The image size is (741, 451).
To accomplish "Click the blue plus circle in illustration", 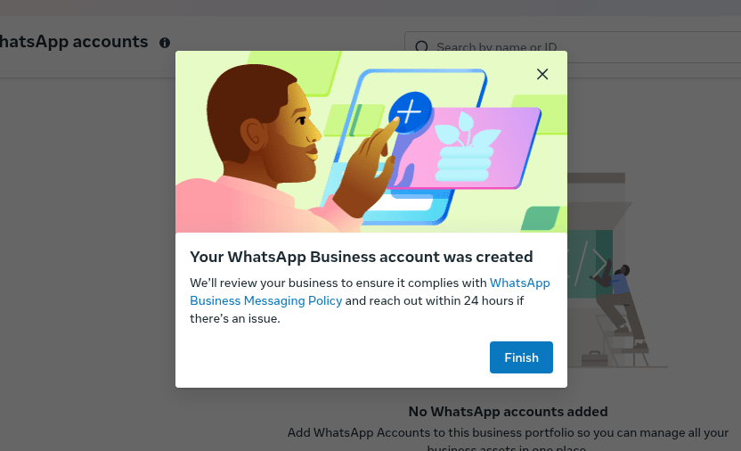I will pyautogui.click(x=410, y=112).
